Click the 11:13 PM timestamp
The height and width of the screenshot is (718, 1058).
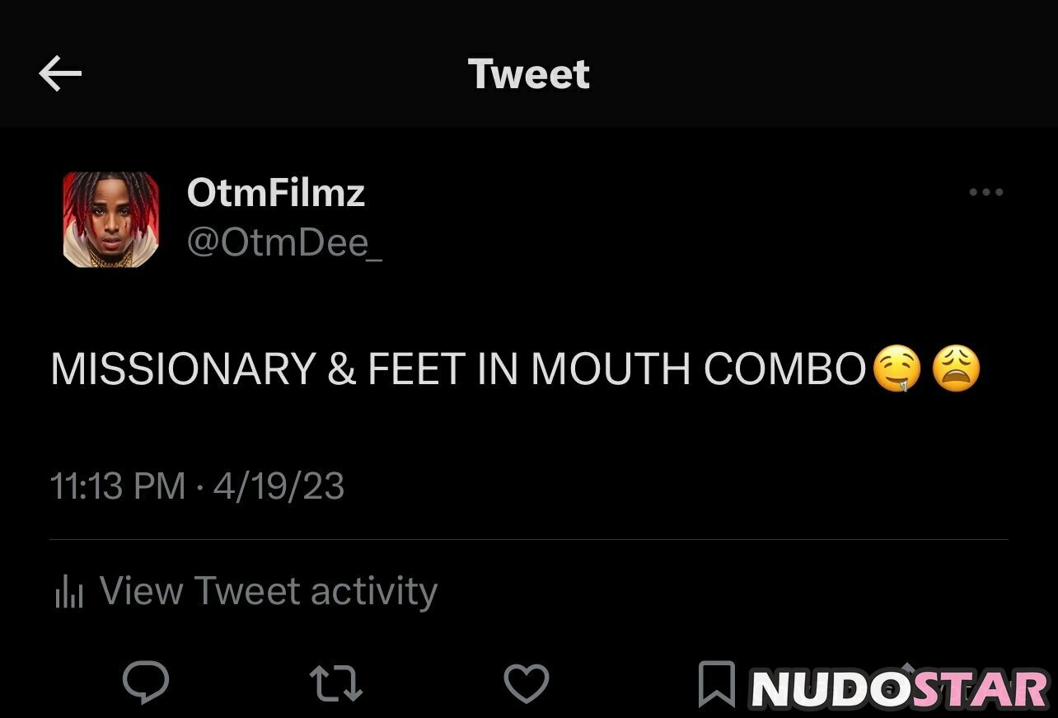pos(117,486)
